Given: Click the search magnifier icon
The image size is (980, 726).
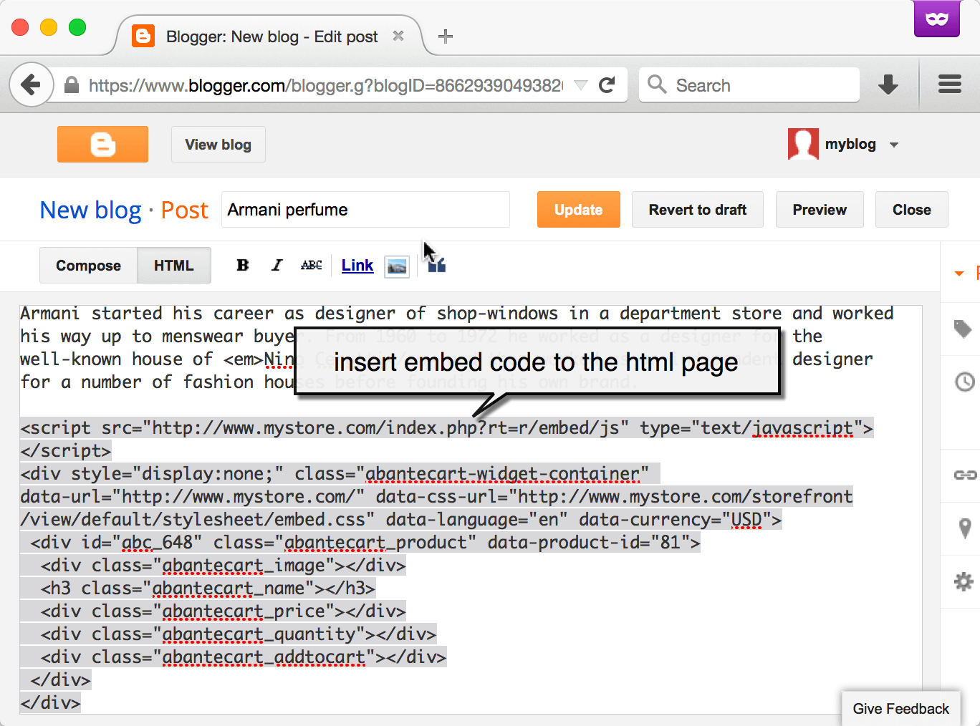Looking at the screenshot, I should 656,84.
